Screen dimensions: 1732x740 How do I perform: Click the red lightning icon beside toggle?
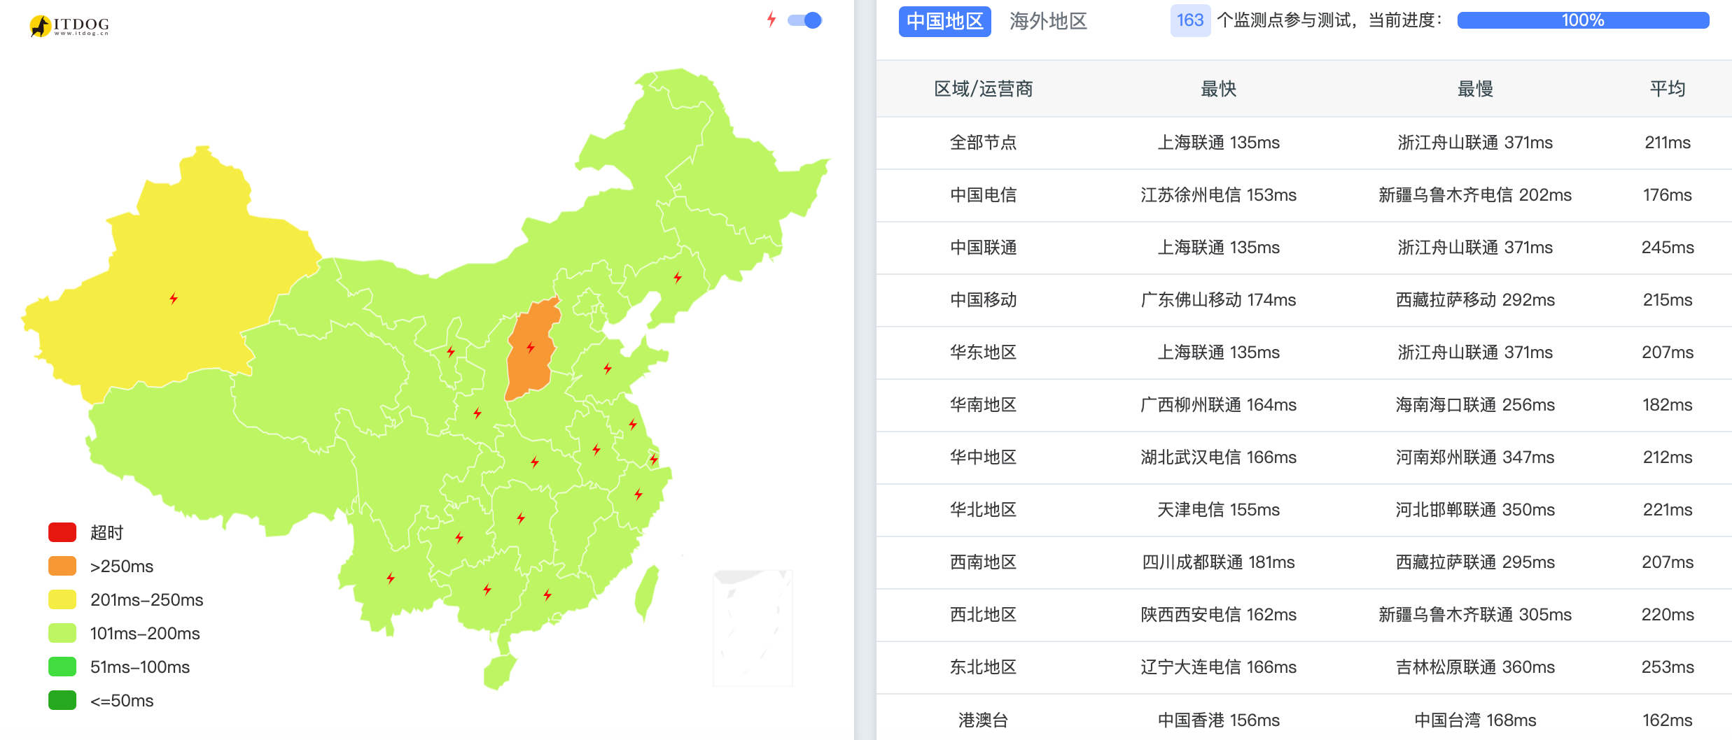pyautogui.click(x=771, y=20)
